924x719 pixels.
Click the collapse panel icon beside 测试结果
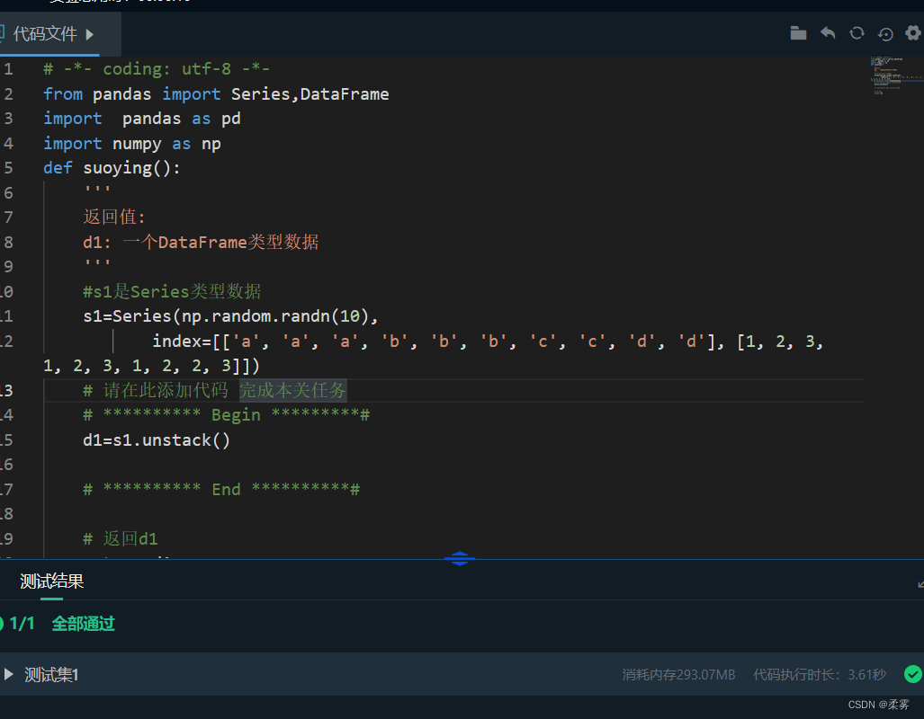pos(920,584)
